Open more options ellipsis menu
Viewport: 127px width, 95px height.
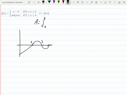101,2
